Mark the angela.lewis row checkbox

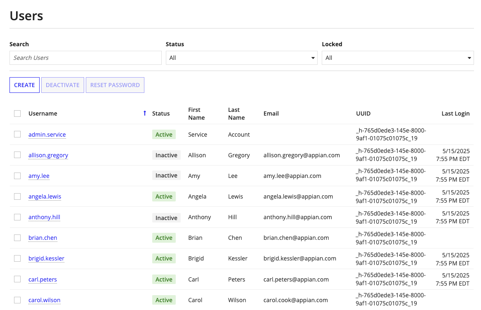(17, 196)
